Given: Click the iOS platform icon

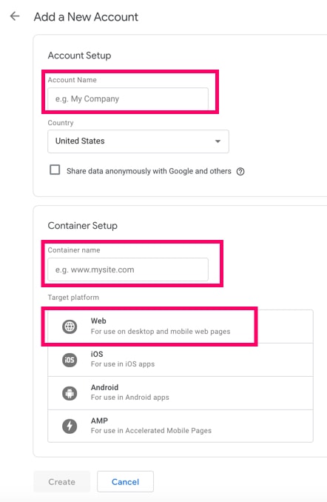Looking at the screenshot, I should click(70, 360).
